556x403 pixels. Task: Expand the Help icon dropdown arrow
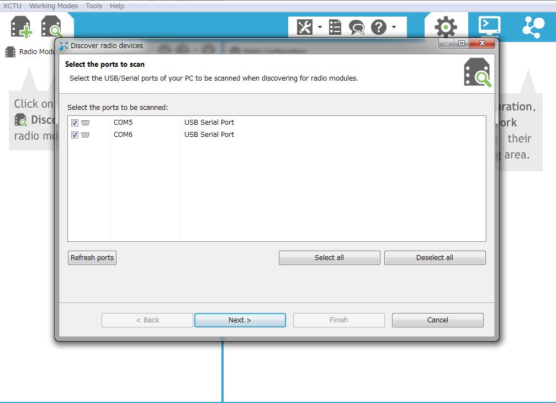click(x=394, y=27)
